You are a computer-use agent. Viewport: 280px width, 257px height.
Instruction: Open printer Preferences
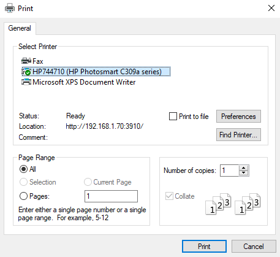pyautogui.click(x=238, y=117)
